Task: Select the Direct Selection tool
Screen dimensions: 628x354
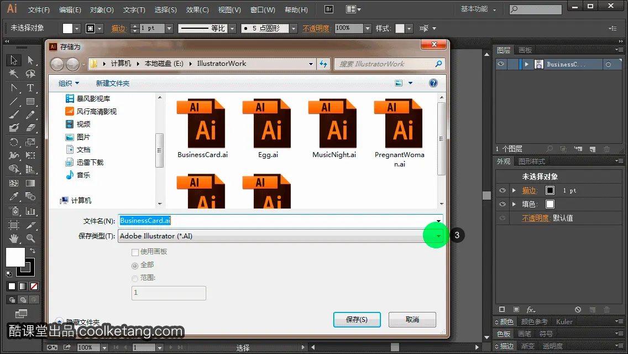Action: point(30,60)
